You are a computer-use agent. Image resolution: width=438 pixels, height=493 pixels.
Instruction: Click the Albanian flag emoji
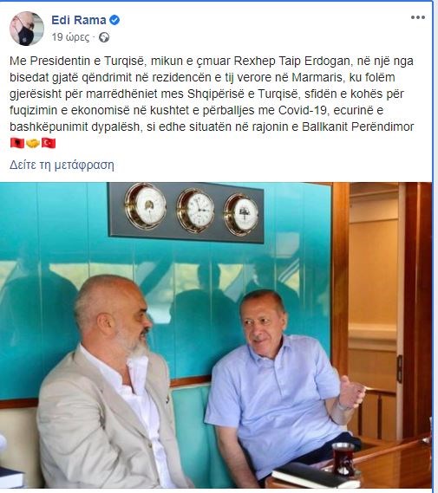(17, 143)
